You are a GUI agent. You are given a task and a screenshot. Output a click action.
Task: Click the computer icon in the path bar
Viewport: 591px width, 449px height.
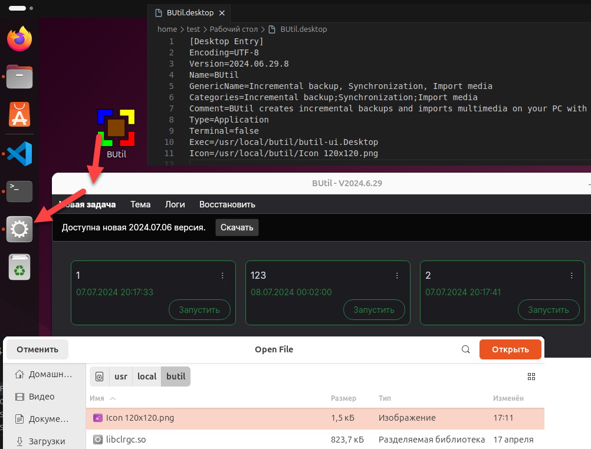tap(98, 377)
